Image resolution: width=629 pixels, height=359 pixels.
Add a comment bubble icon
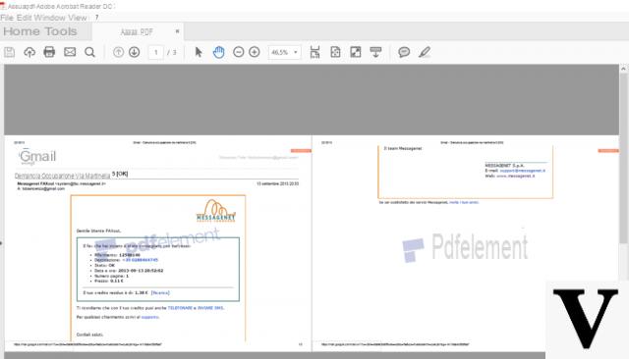(x=404, y=52)
